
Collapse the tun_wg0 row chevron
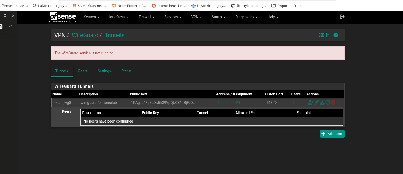55,103
